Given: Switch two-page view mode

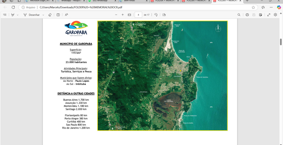Looking at the screenshot, I should [164, 15].
